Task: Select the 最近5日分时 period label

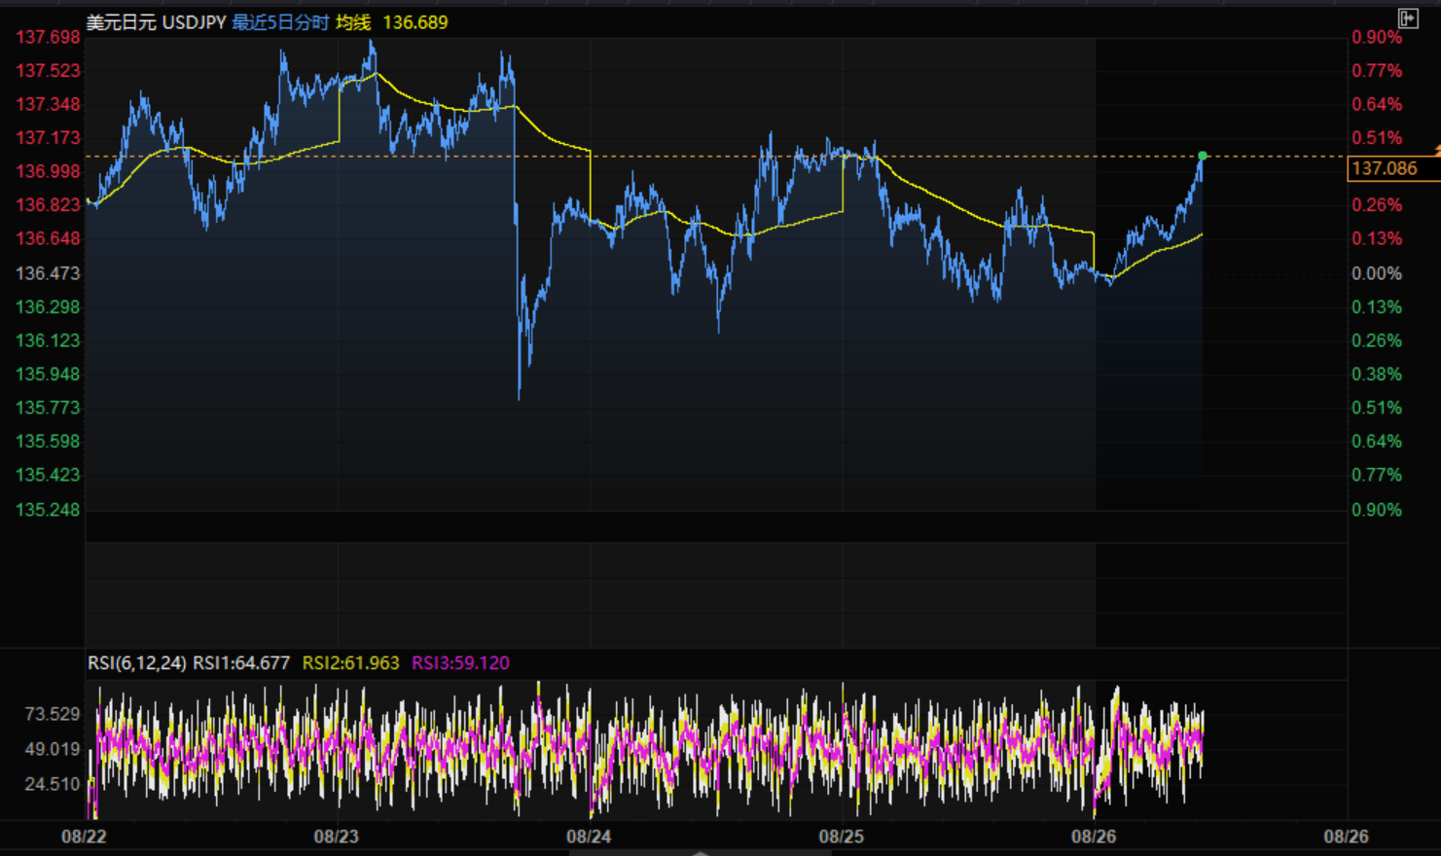Action: tap(280, 22)
